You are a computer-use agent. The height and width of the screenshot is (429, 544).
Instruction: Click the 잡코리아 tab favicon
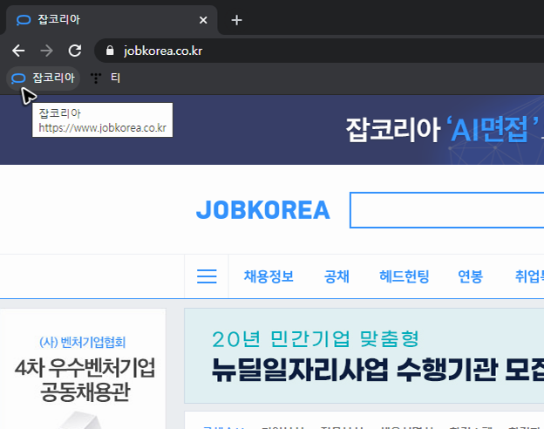24,20
